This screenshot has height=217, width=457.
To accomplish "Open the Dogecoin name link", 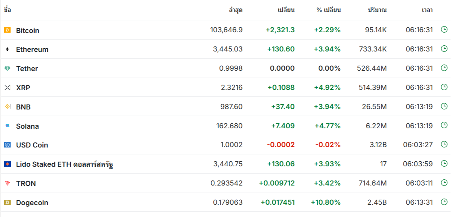I will tap(32, 203).
